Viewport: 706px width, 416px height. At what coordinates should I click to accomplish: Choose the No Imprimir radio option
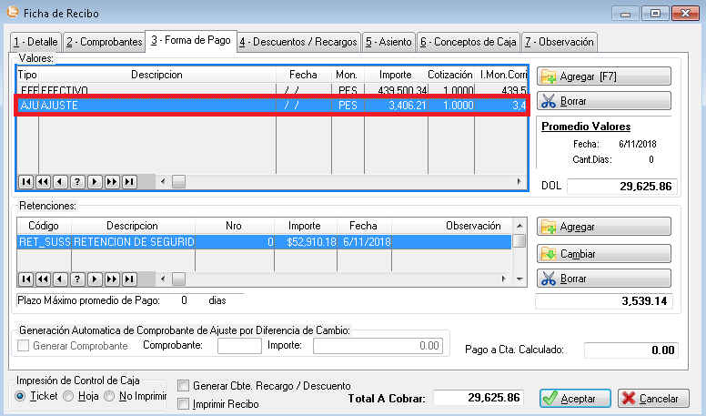pyautogui.click(x=109, y=397)
